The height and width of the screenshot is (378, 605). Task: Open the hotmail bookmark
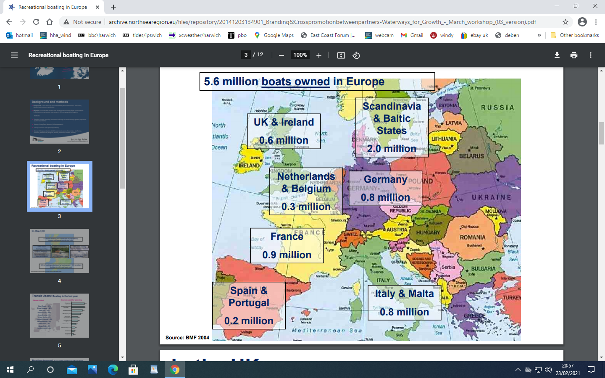click(x=19, y=35)
